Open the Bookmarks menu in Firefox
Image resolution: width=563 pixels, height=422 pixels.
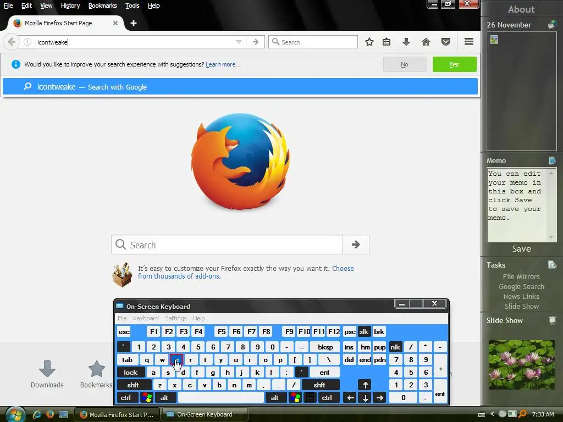[103, 5]
